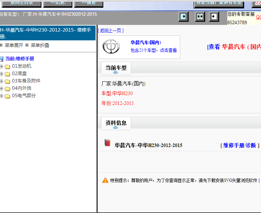261x213 pixels.
Task: Click the expand-right panel arrow icon
Action: click(183, 16)
